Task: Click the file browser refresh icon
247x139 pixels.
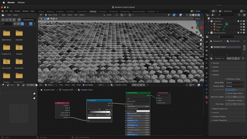Action: (x=14, y=20)
